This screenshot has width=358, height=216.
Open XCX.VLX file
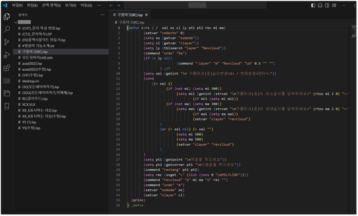coord(29,105)
